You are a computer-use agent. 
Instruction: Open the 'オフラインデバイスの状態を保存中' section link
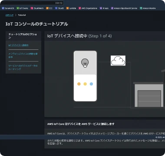[23, 55]
